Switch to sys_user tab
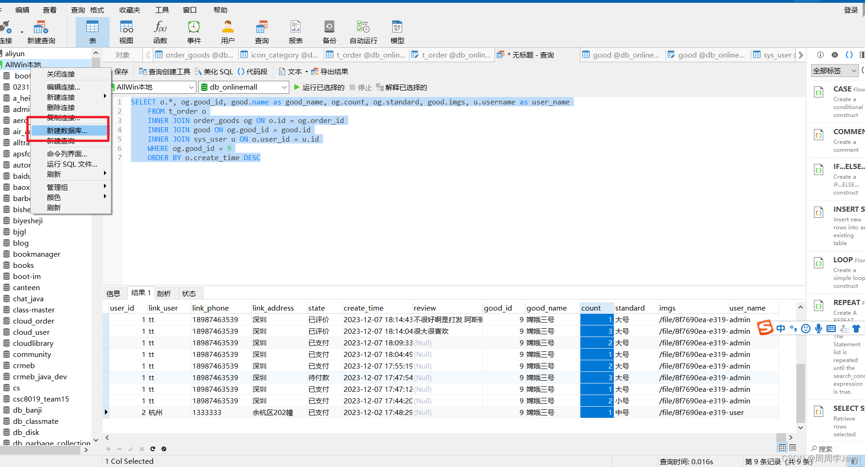The width and height of the screenshot is (865, 467). pos(773,55)
